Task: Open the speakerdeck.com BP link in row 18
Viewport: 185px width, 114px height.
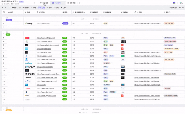Action: point(147,99)
